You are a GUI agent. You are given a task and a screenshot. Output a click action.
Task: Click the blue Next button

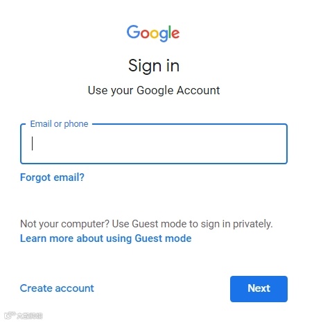[259, 289]
